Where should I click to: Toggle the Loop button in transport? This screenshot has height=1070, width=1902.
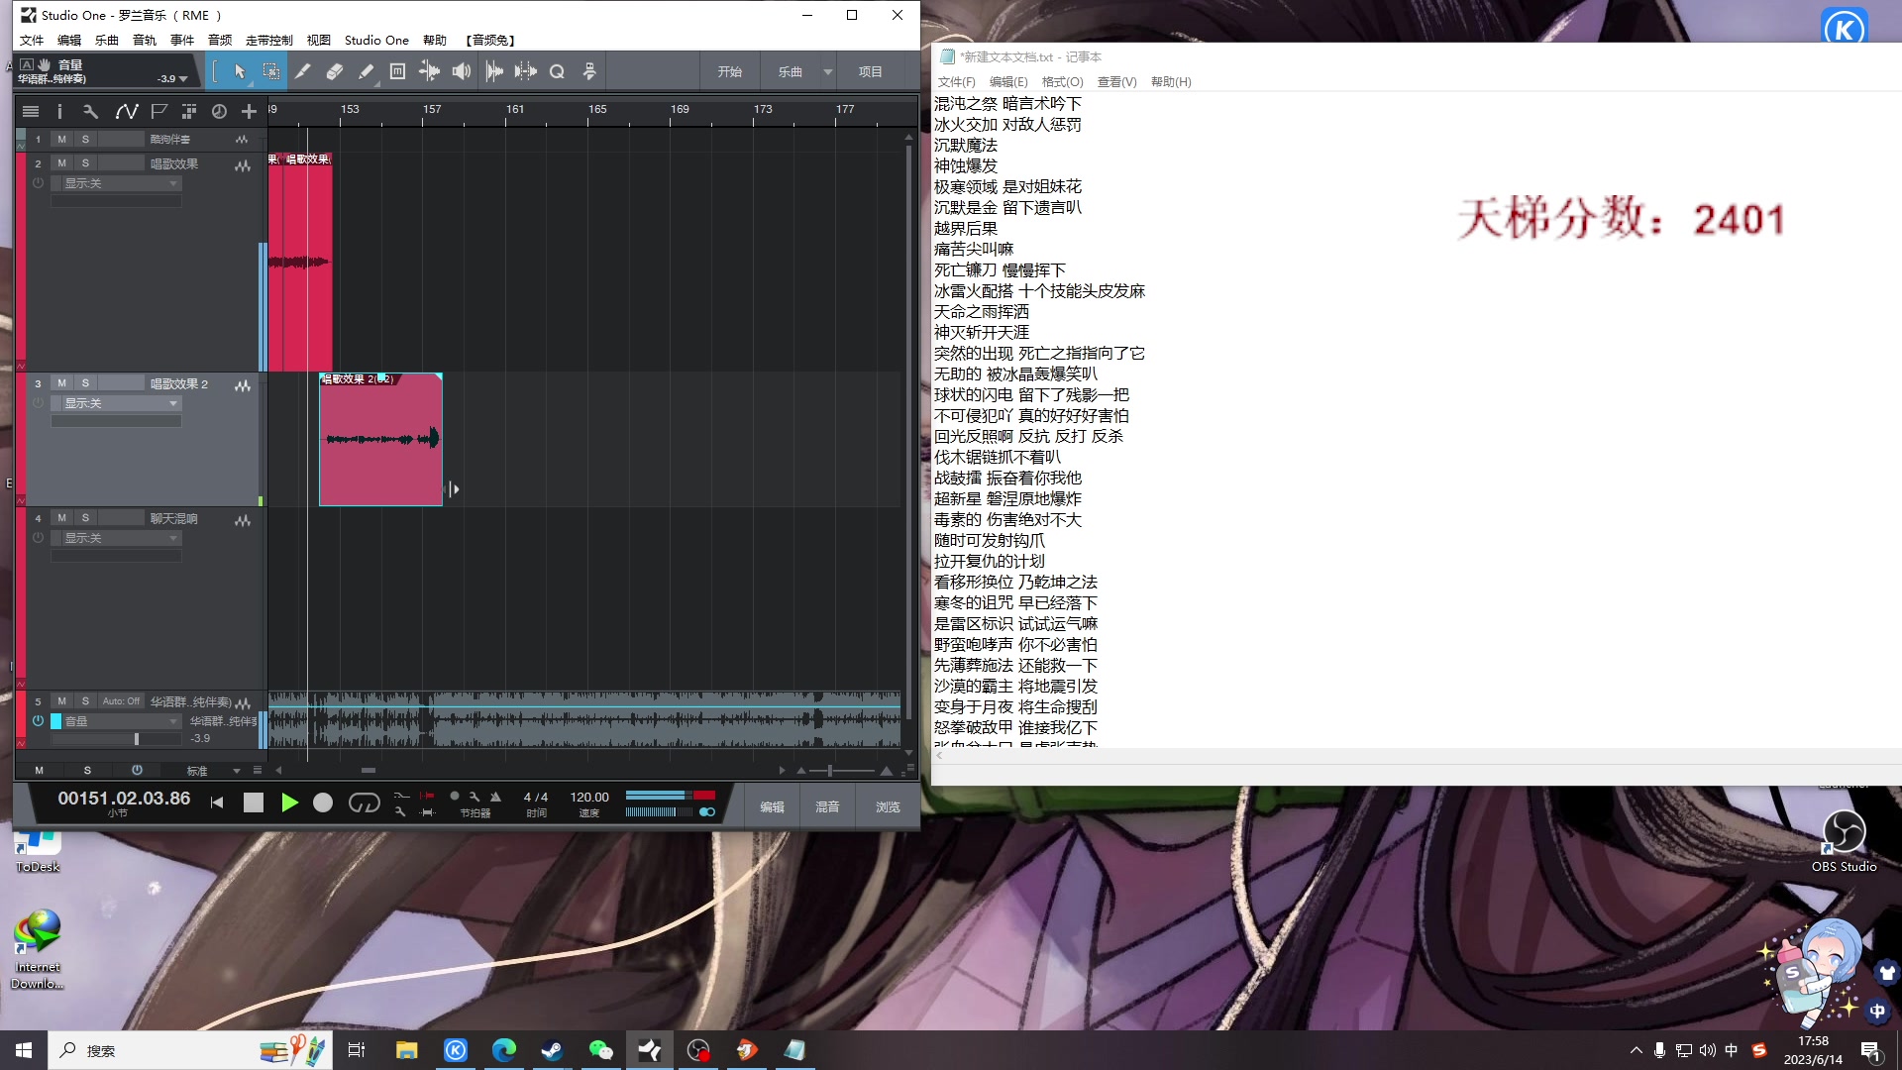point(364,802)
